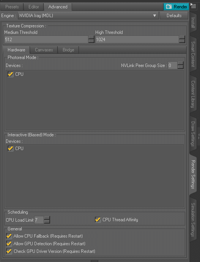This screenshot has width=200, height=262.
Task: Open the pane options menu icon
Action: [193, 6]
